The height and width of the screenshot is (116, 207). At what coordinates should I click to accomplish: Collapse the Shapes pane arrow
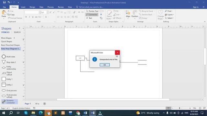point(19,28)
